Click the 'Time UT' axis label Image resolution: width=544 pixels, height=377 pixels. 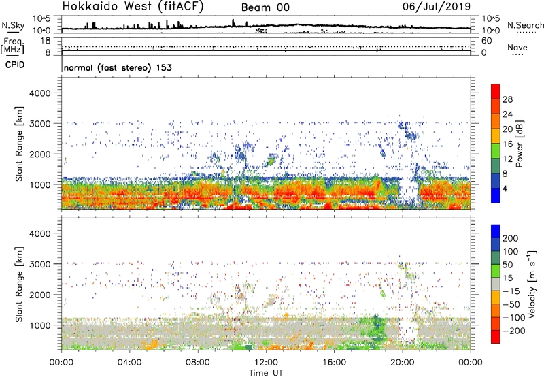pyautogui.click(x=266, y=373)
